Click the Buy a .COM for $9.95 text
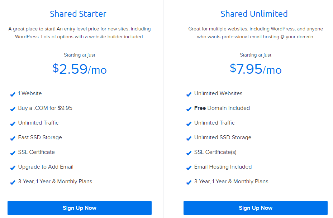This screenshot has height=218, width=333. (45, 108)
